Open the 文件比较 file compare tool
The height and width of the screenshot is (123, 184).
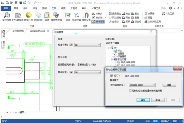(38, 17)
